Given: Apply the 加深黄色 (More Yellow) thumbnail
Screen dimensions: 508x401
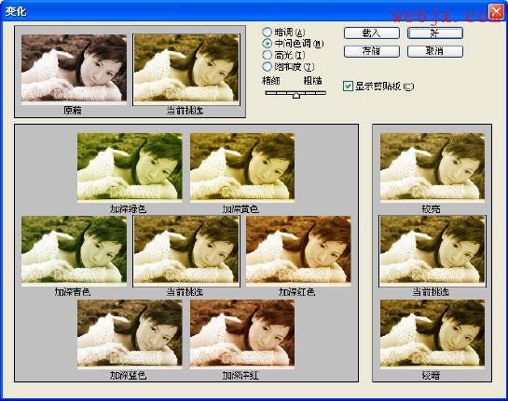Looking at the screenshot, I should [242, 167].
